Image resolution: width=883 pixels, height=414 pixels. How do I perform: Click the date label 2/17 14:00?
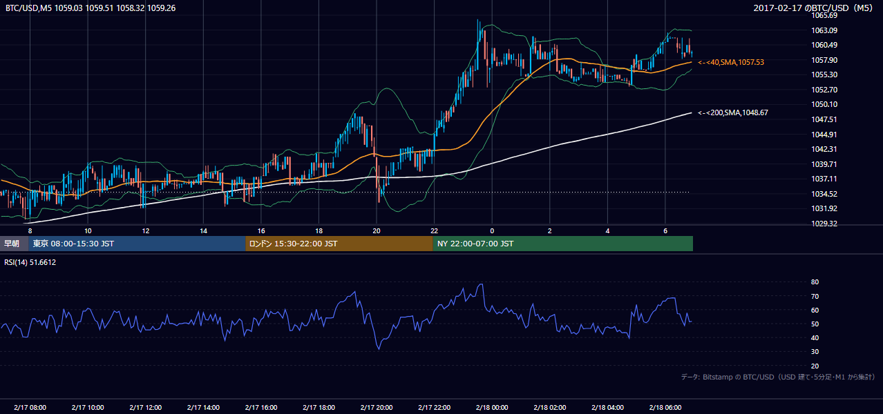tap(203, 407)
